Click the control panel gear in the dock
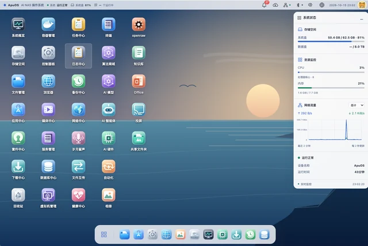This screenshot has width=368, height=246. point(152,235)
